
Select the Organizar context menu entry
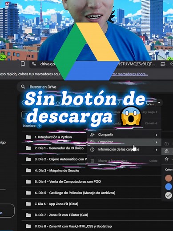coord(124,142)
